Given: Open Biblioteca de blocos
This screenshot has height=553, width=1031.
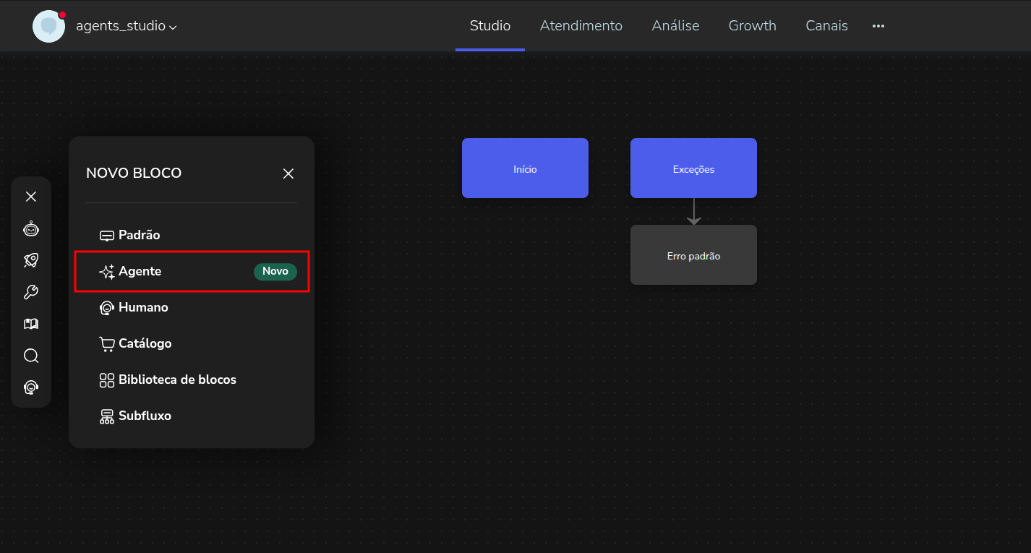Looking at the screenshot, I should [176, 380].
